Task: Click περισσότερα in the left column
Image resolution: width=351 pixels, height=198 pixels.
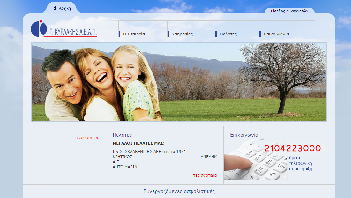Action: pyautogui.click(x=87, y=138)
